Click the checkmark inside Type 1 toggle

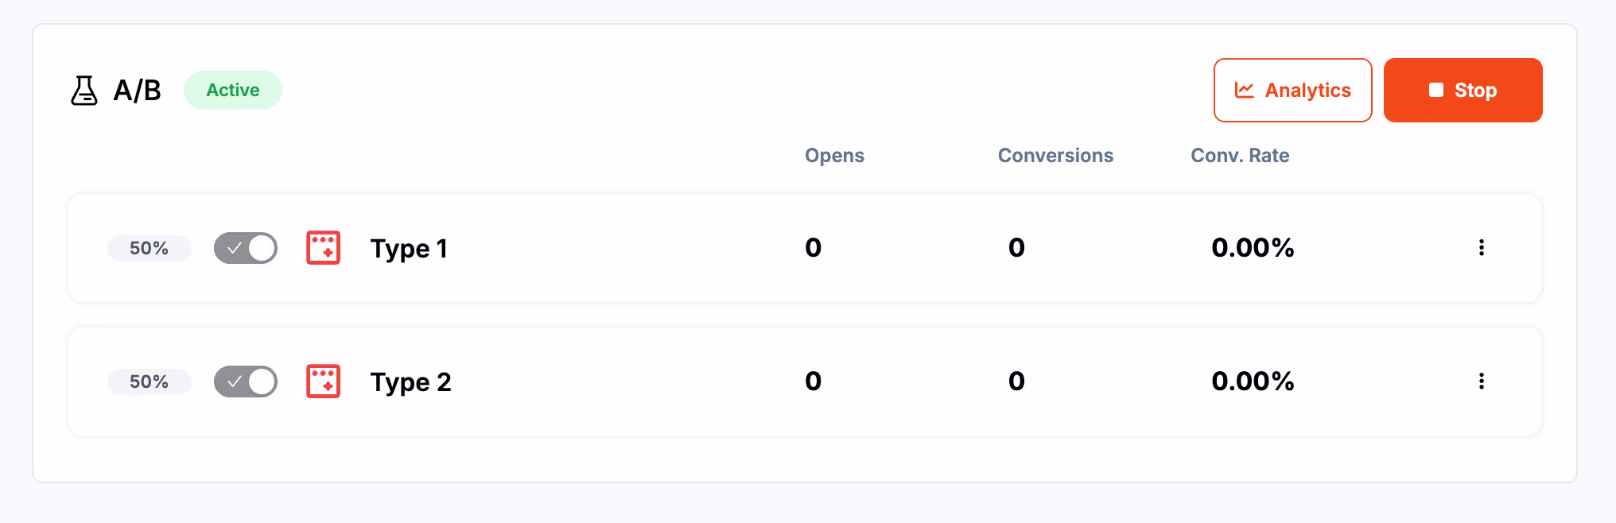coord(235,247)
